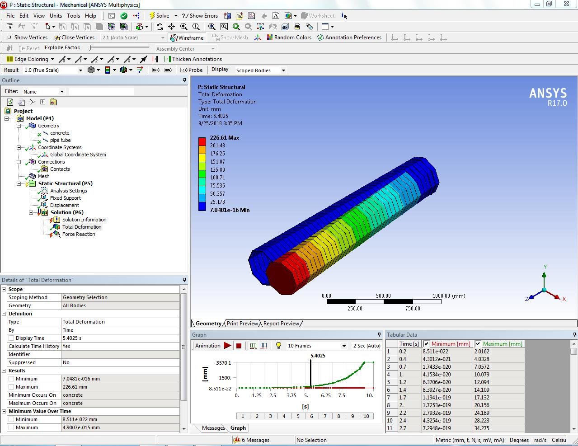The width and height of the screenshot is (578, 446).
Task: Select Solution Information tree item
Action: coord(85,220)
